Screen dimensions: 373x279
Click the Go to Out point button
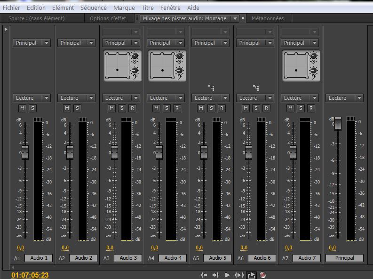point(215,275)
